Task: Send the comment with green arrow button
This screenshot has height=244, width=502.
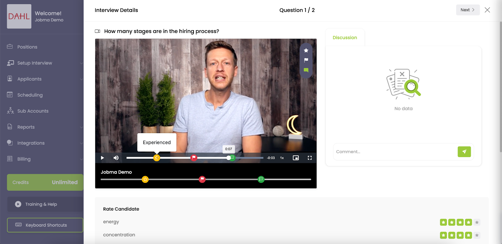Action: tap(464, 152)
